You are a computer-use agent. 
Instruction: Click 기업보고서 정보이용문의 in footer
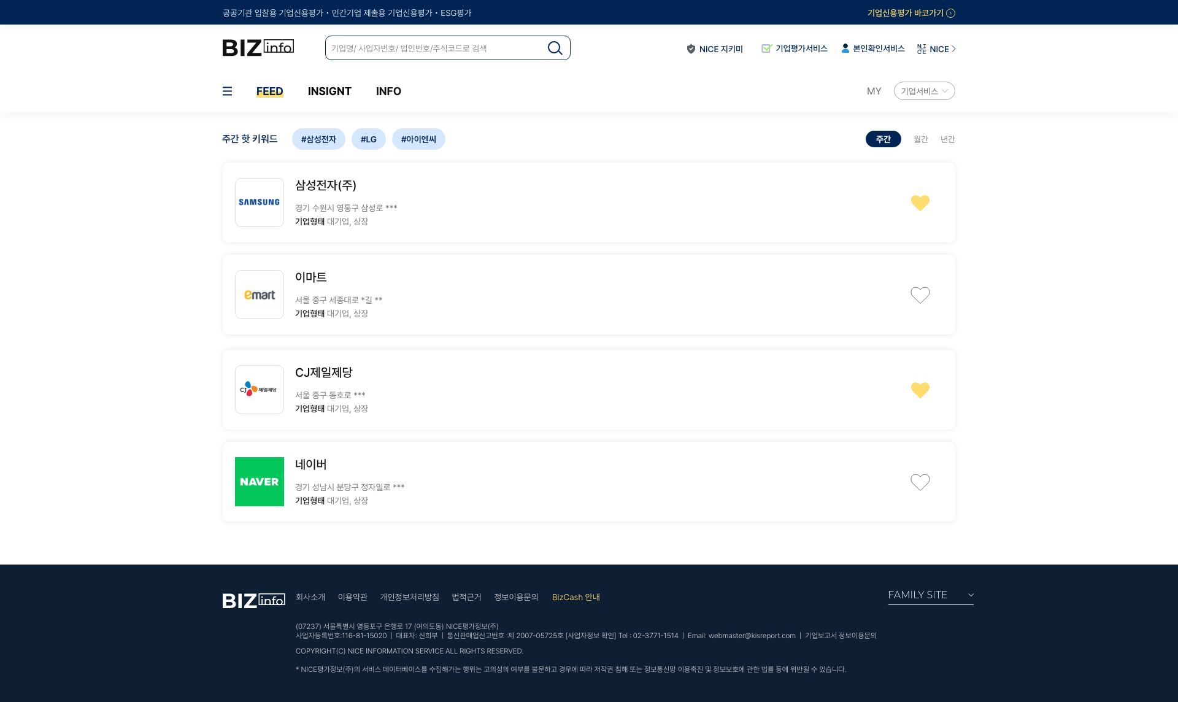841,636
